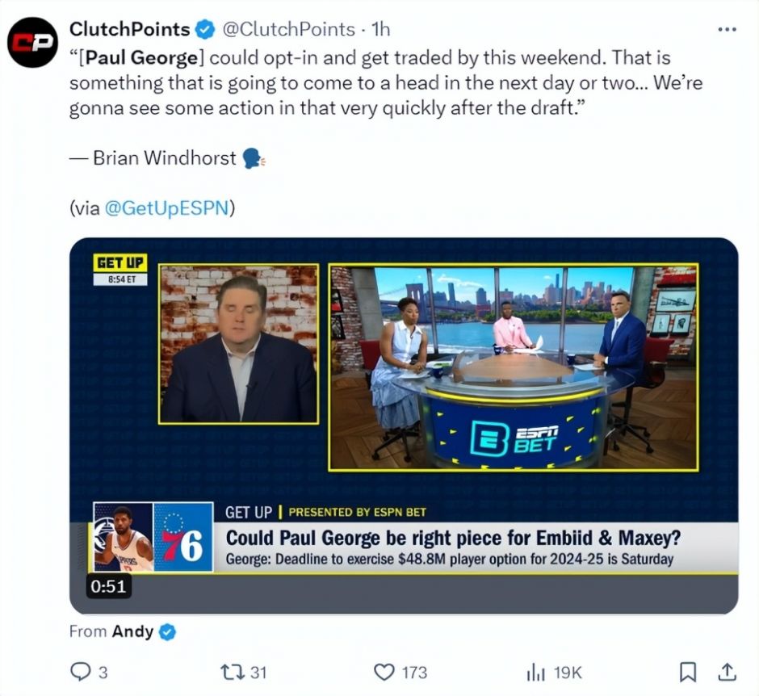Open the ClutchPoints profile avatar

click(32, 43)
